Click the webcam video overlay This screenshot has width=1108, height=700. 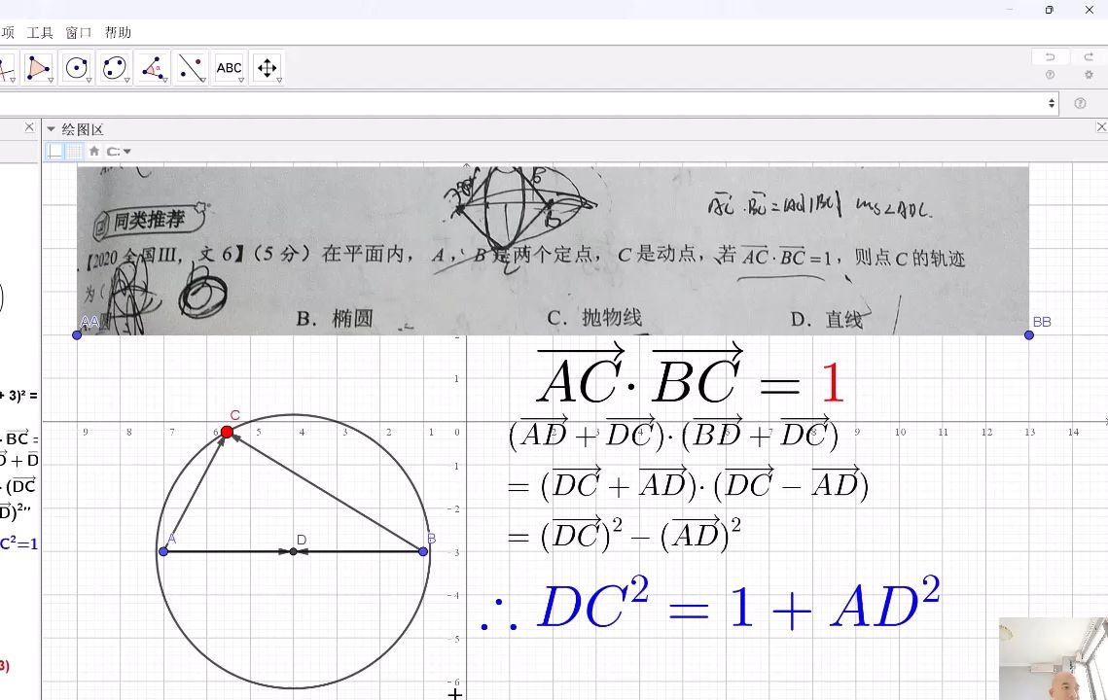click(x=1053, y=658)
